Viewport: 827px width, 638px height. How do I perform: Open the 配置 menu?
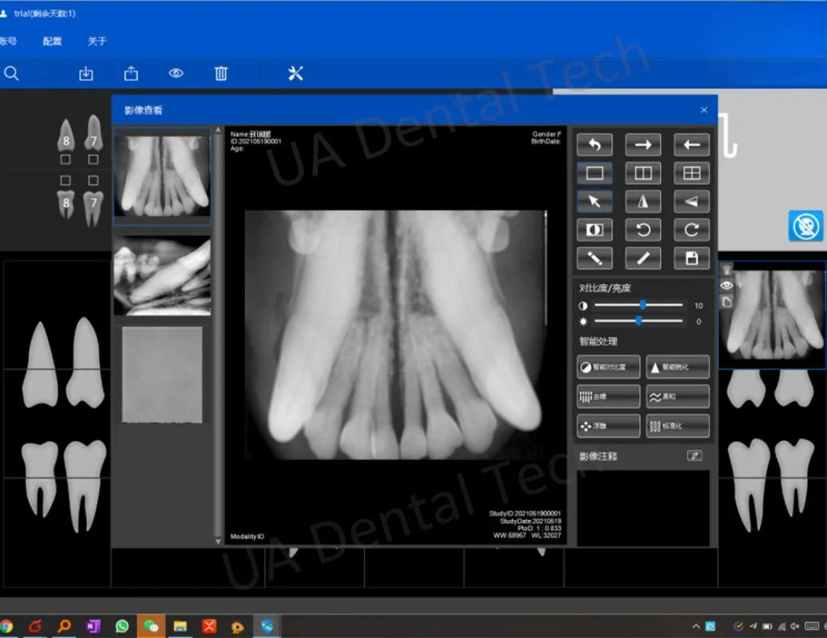[52, 41]
